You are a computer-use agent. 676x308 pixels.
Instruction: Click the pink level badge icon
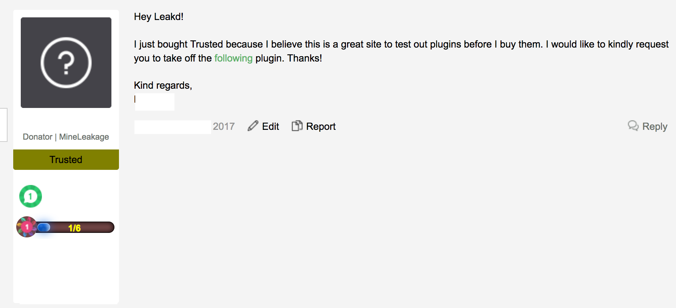click(x=26, y=227)
